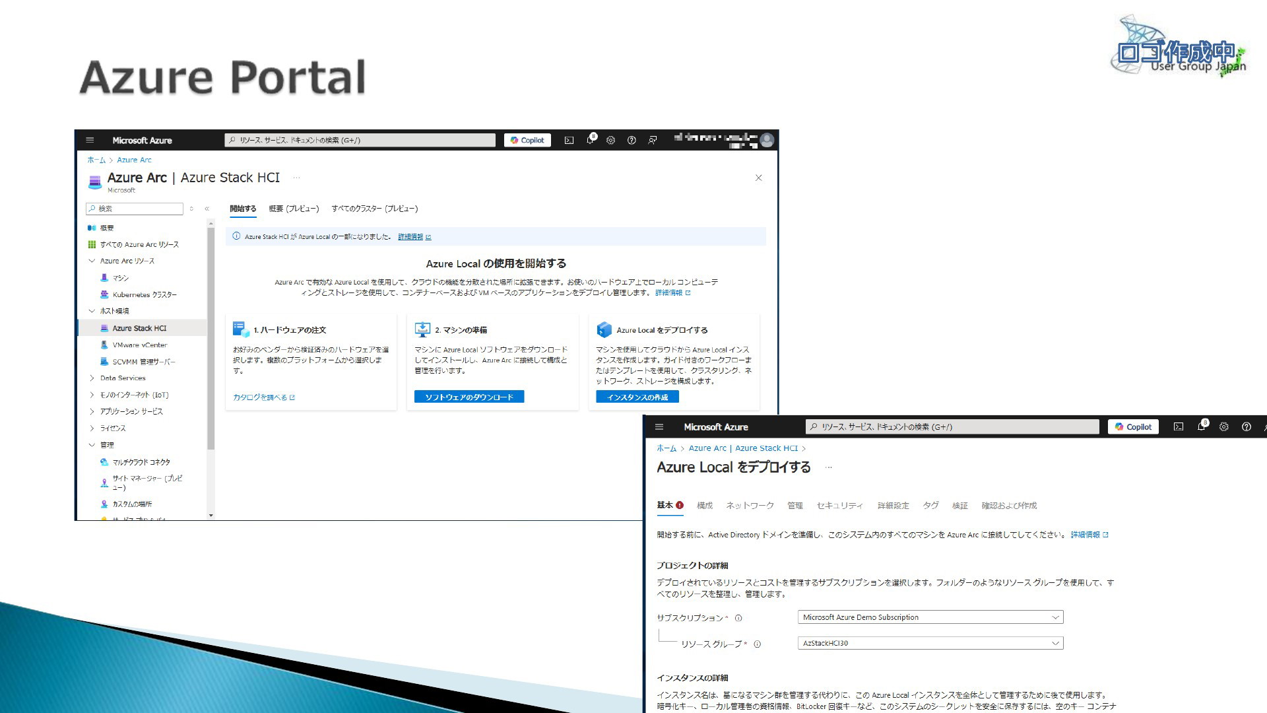The height and width of the screenshot is (713, 1267).
Task: Click user avatar in Azure Stack HCI window
Action: click(x=767, y=140)
